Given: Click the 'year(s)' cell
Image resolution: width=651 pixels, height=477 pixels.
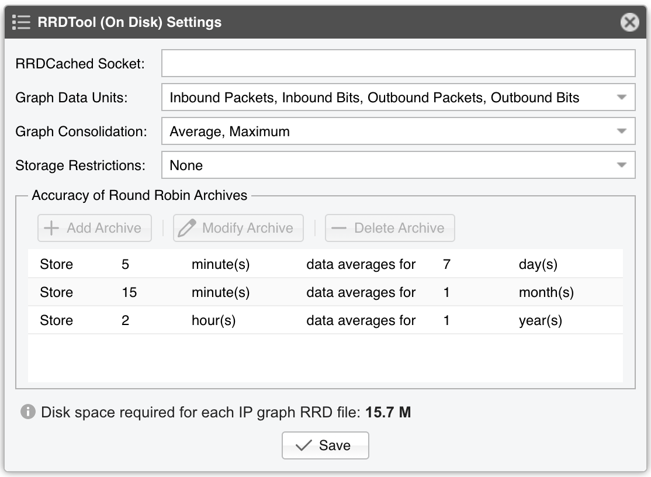Looking at the screenshot, I should point(541,320).
